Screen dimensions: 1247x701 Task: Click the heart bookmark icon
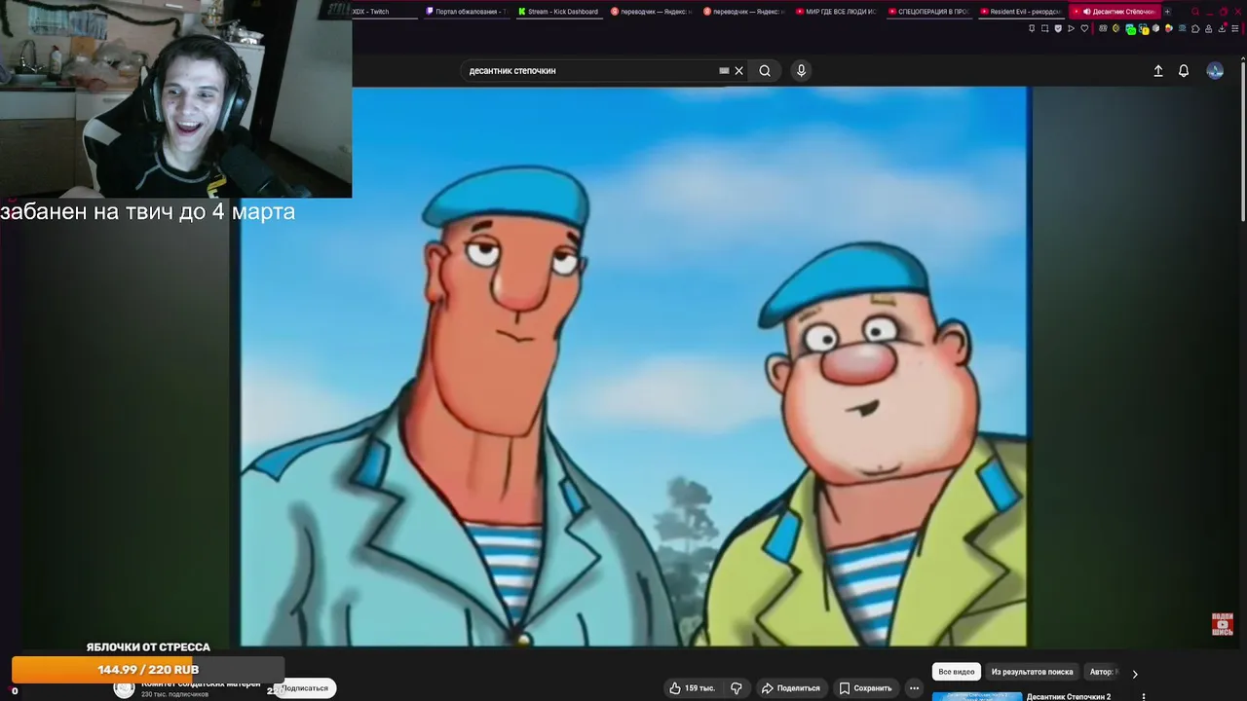coord(1084,28)
